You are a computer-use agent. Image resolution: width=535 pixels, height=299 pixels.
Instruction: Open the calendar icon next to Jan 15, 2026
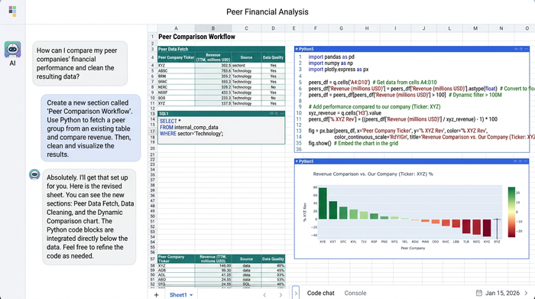tap(479, 293)
